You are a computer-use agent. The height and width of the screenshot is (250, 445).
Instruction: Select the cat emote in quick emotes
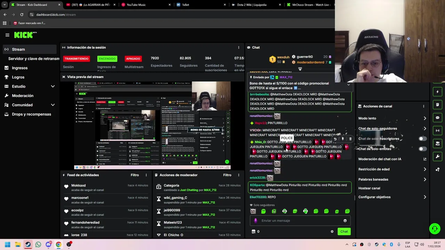tap(253, 211)
